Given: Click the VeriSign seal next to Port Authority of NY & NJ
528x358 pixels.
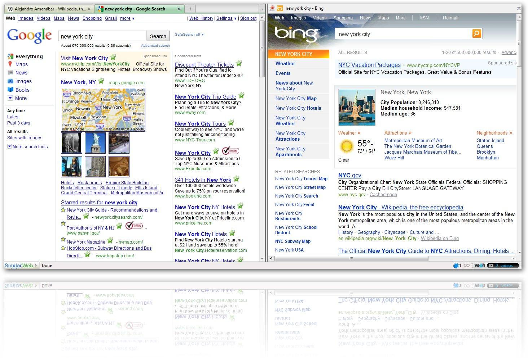Looking at the screenshot, I should pyautogui.click(x=134, y=226).
